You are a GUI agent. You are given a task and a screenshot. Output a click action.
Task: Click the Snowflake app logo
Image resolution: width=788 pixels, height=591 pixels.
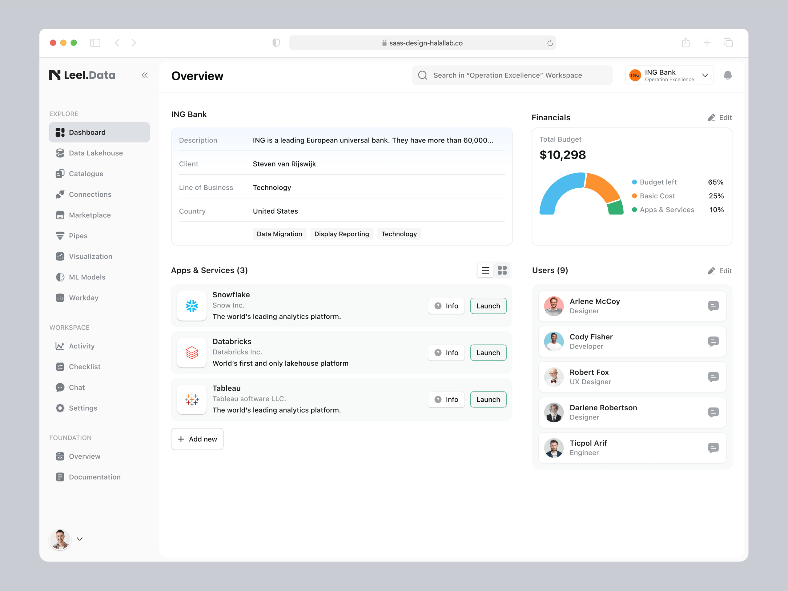click(x=192, y=306)
